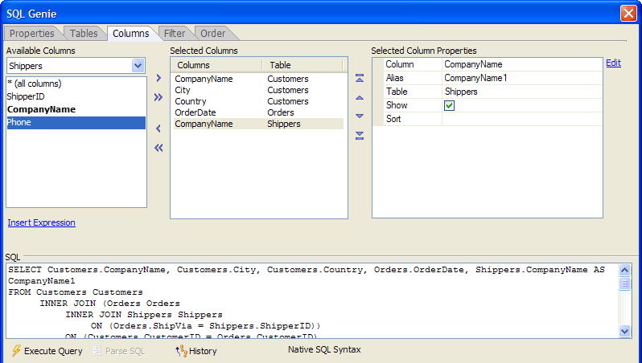The height and width of the screenshot is (363, 642).
Task: Open the Filter tab
Action: pos(175,34)
